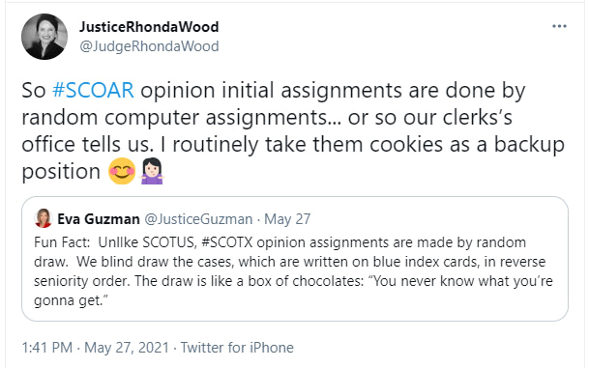Follow the #SCOAR hashtag link
589x368 pixels.
[x=93, y=91]
